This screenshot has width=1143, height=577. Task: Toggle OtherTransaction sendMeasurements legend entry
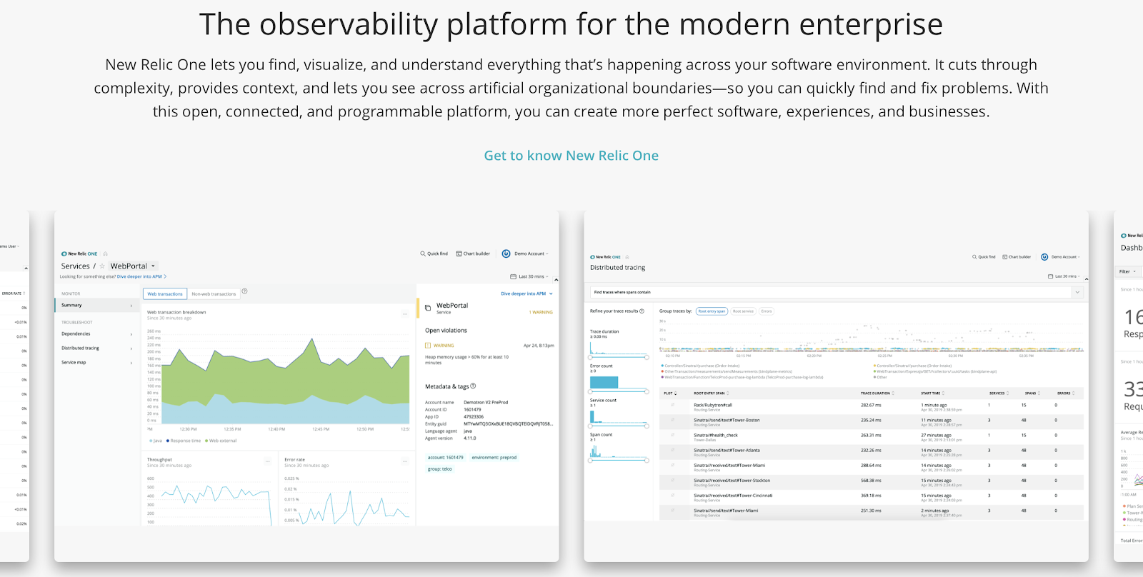click(727, 371)
